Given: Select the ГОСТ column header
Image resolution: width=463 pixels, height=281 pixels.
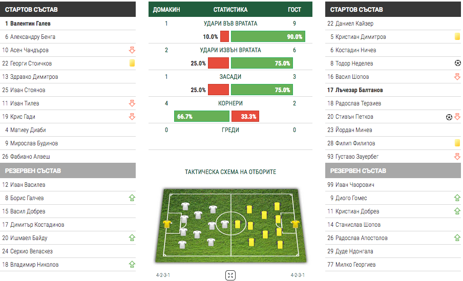Looking at the screenshot, I should [x=294, y=10].
